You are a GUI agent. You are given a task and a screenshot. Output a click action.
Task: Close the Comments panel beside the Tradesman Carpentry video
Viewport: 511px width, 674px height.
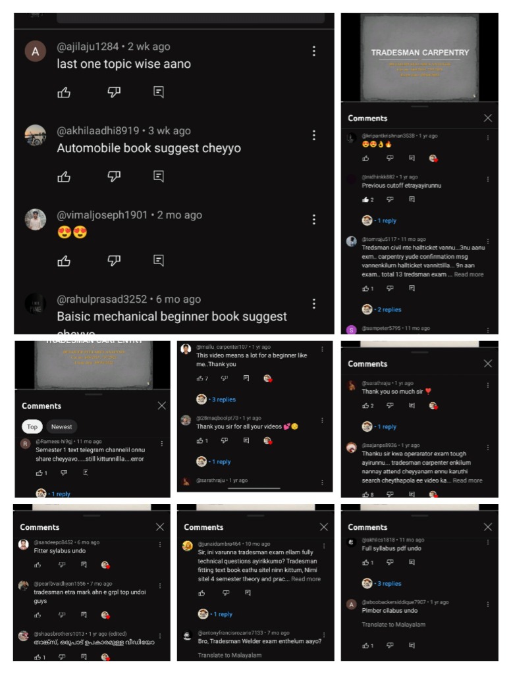488,118
